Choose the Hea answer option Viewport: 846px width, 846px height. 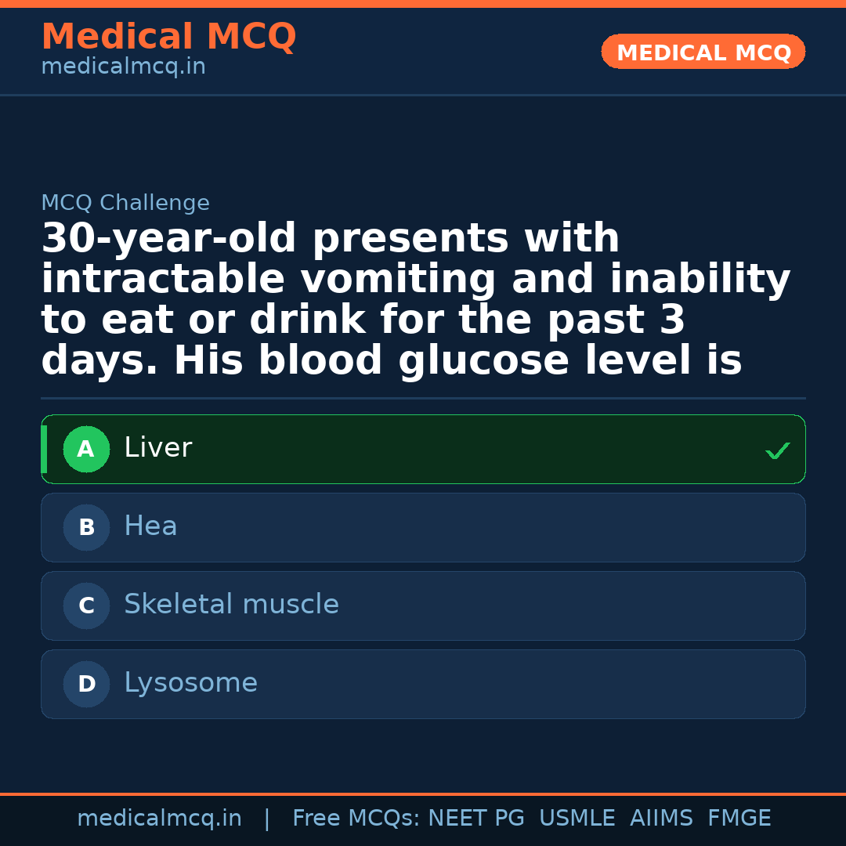tap(150, 526)
